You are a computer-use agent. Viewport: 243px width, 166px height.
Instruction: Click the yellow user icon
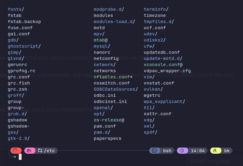pos(215,151)
